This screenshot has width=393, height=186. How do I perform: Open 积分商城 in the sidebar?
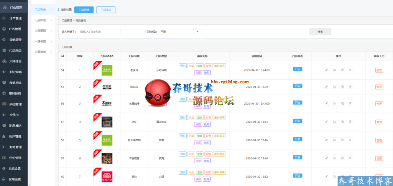[14, 72]
